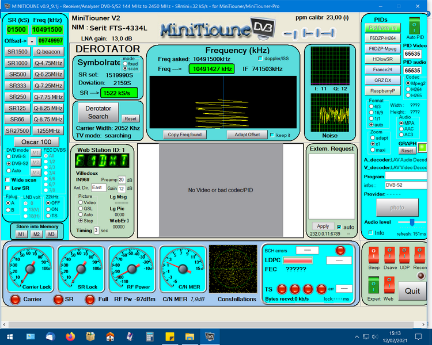Image resolution: width=432 pixels, height=345 pixels.
Task: Click the Freq (kHz) field 10491500
Action: pyautogui.click(x=47, y=30)
